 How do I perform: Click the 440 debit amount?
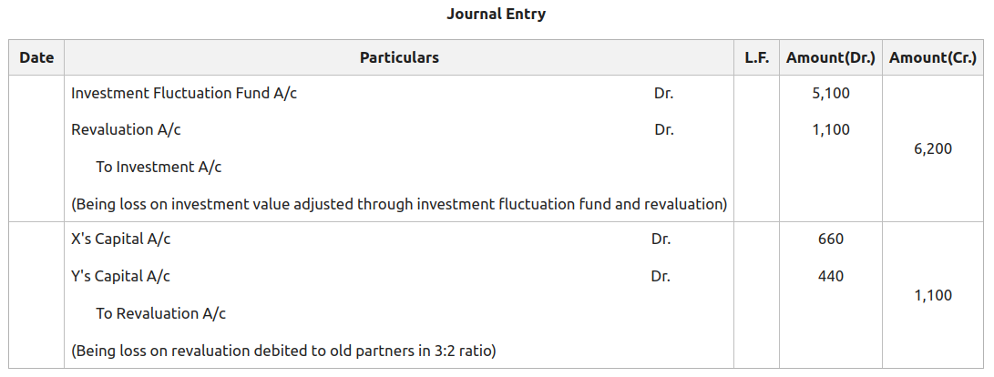click(x=831, y=277)
